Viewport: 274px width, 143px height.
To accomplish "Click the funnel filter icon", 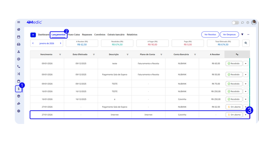I will click(242, 35).
